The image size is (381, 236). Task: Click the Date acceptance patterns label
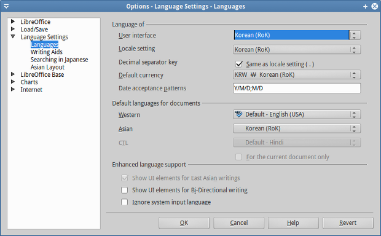[x=152, y=88]
